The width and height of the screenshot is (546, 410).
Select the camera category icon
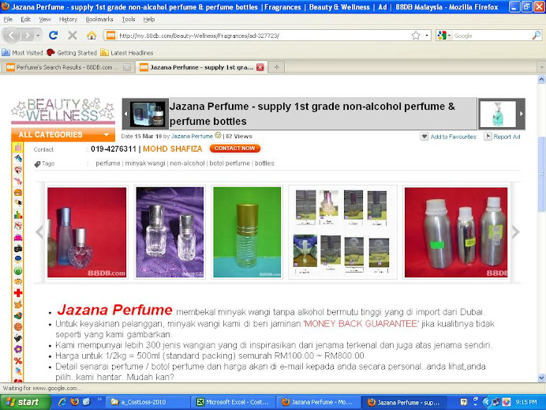pos(18,248)
